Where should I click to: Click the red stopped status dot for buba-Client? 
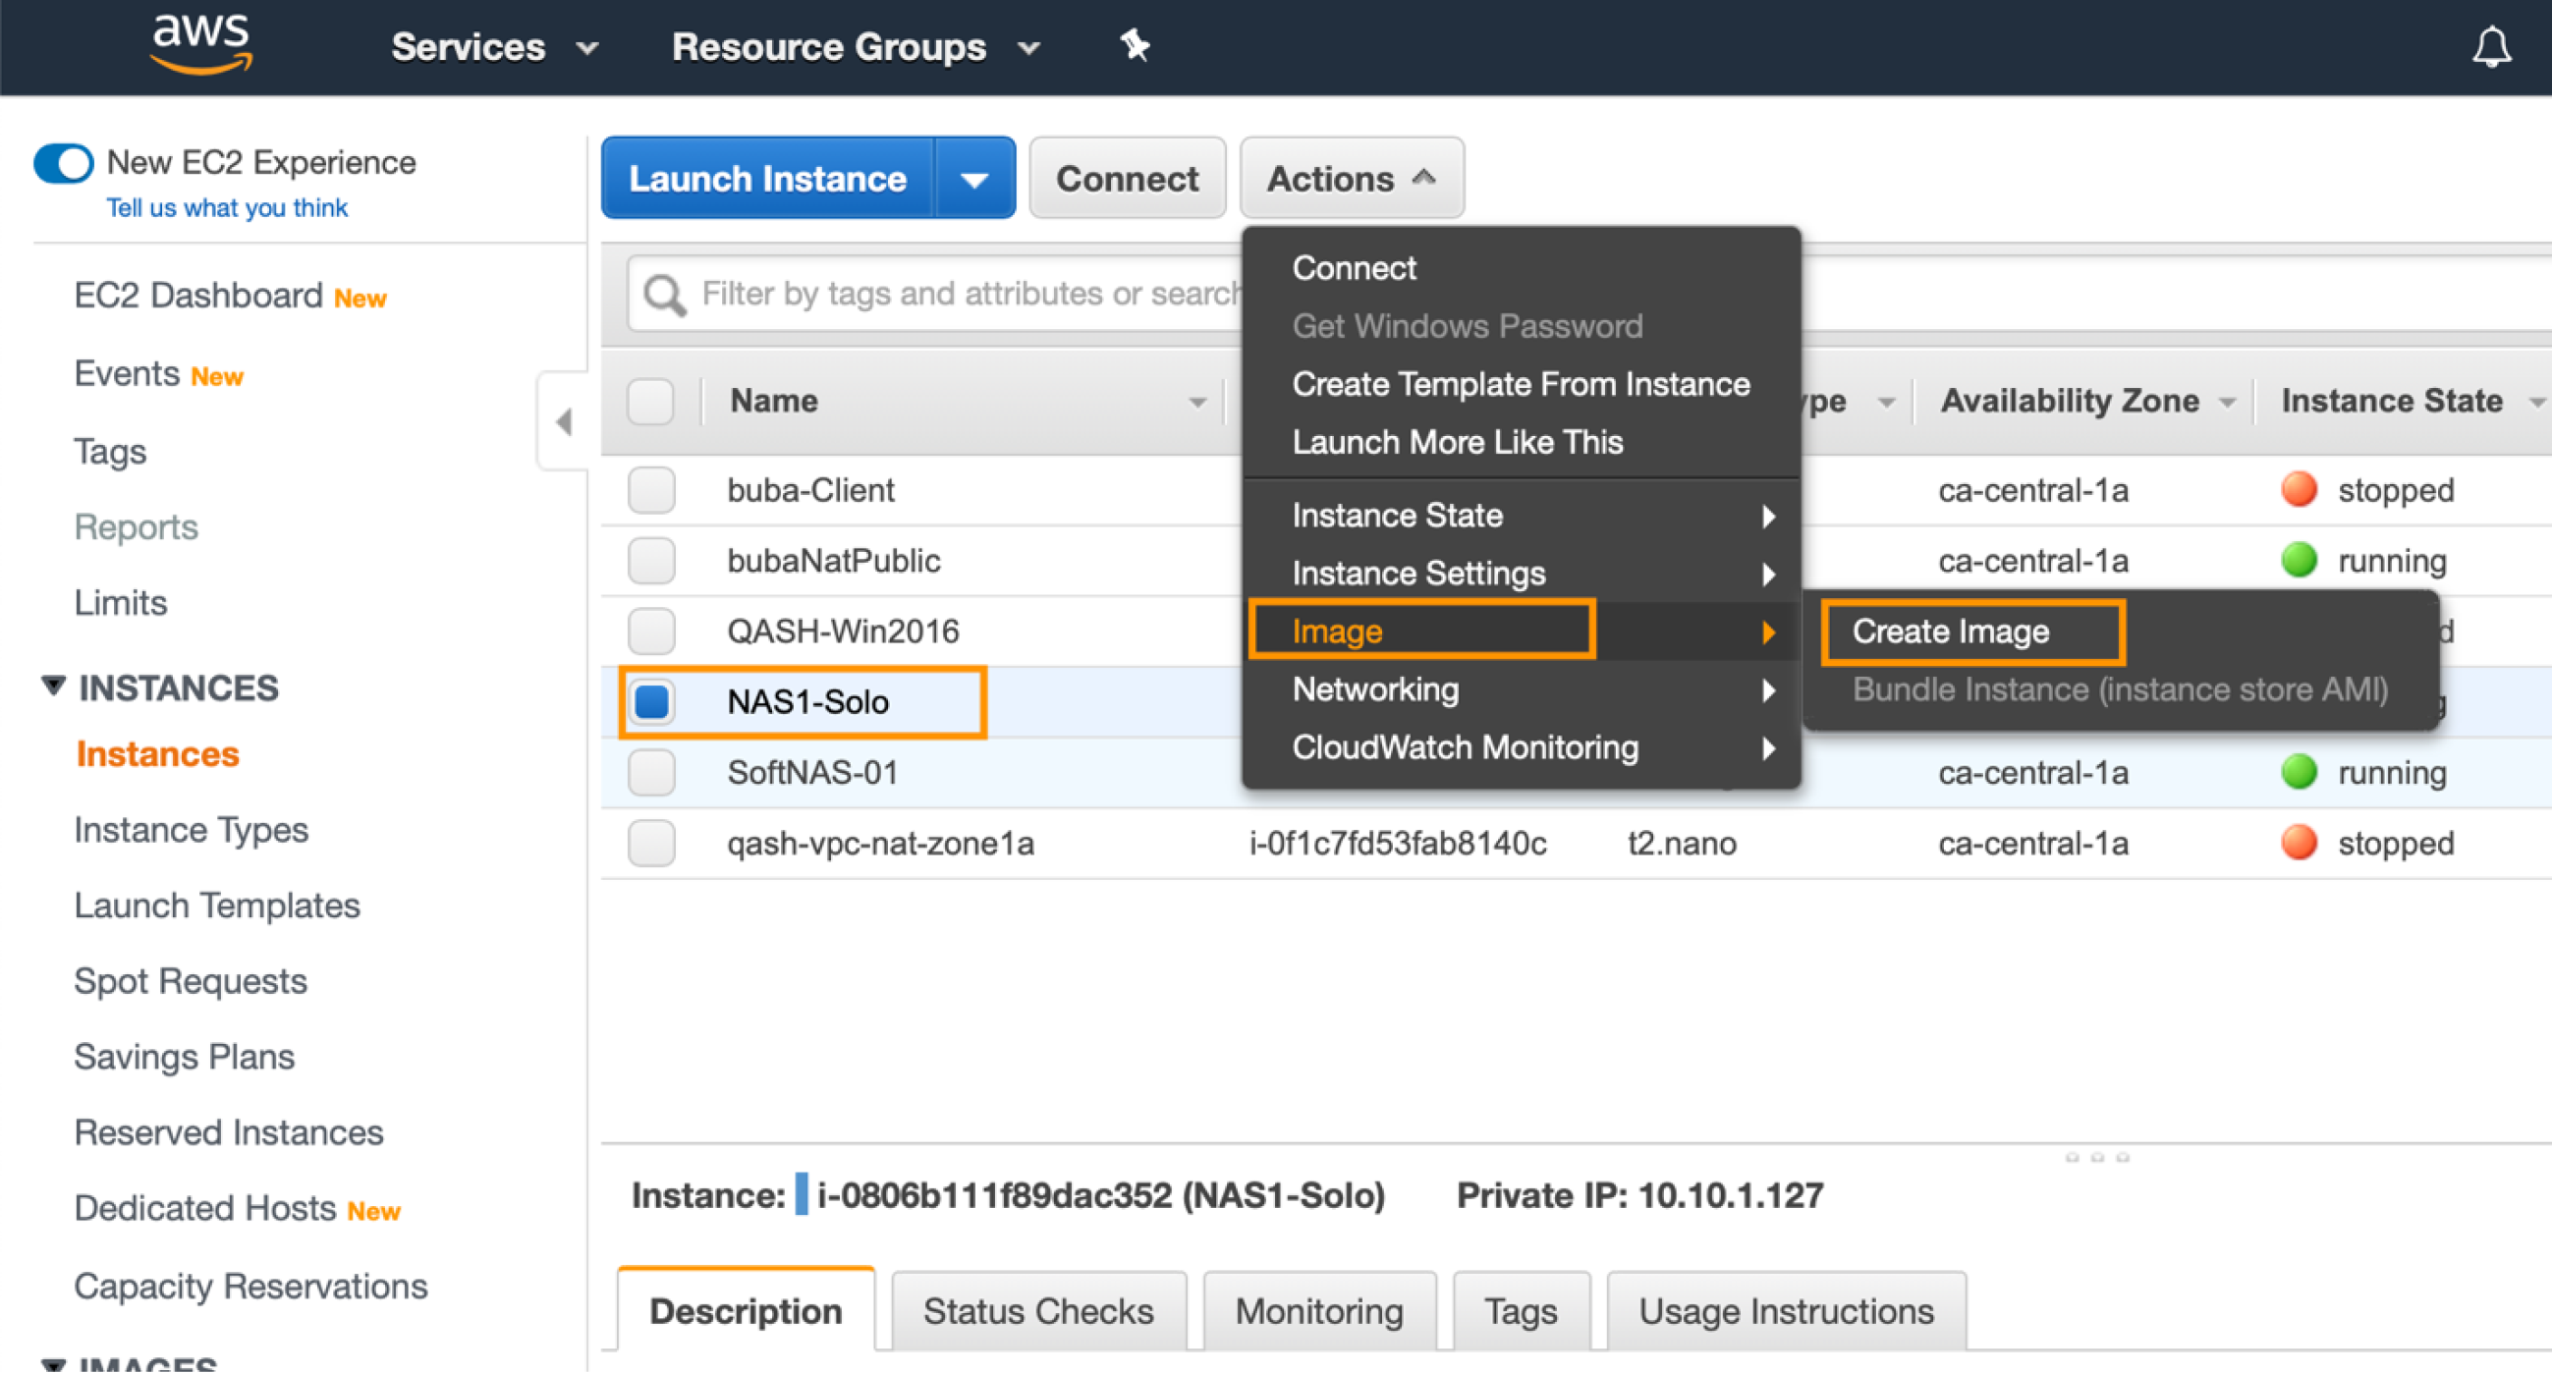[x=2299, y=489]
